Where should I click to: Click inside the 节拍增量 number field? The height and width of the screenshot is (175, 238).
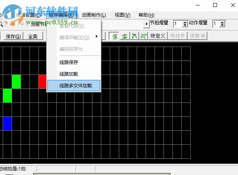(x=178, y=24)
